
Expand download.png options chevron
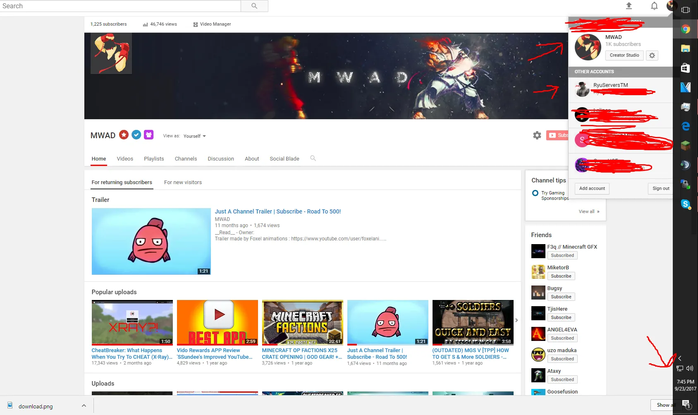coord(84,406)
